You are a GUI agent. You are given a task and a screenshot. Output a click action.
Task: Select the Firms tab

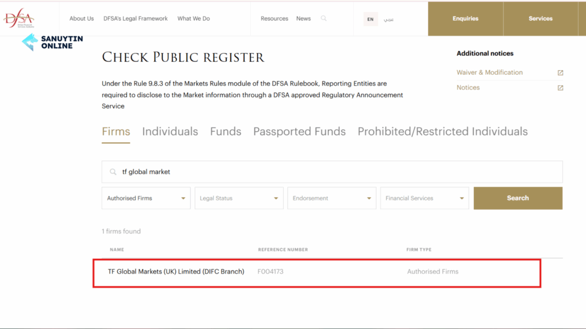point(116,132)
